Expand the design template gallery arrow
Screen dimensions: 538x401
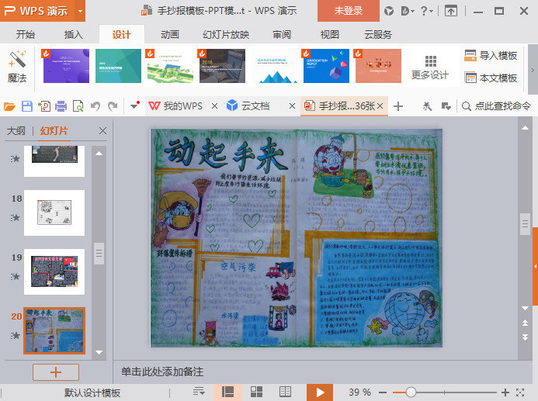[533, 67]
